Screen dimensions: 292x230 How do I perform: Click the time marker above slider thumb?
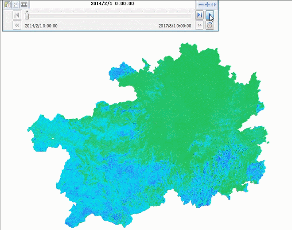click(27, 12)
